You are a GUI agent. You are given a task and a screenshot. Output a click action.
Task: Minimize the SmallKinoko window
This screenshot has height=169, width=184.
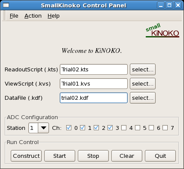click(161, 6)
